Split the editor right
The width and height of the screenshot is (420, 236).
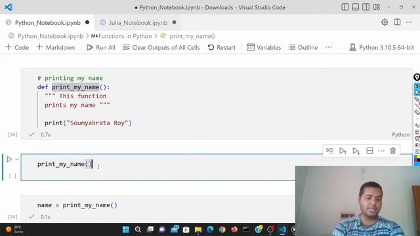(397, 22)
